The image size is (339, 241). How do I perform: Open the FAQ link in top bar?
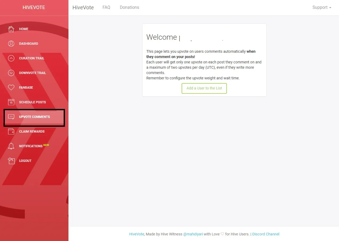click(106, 7)
